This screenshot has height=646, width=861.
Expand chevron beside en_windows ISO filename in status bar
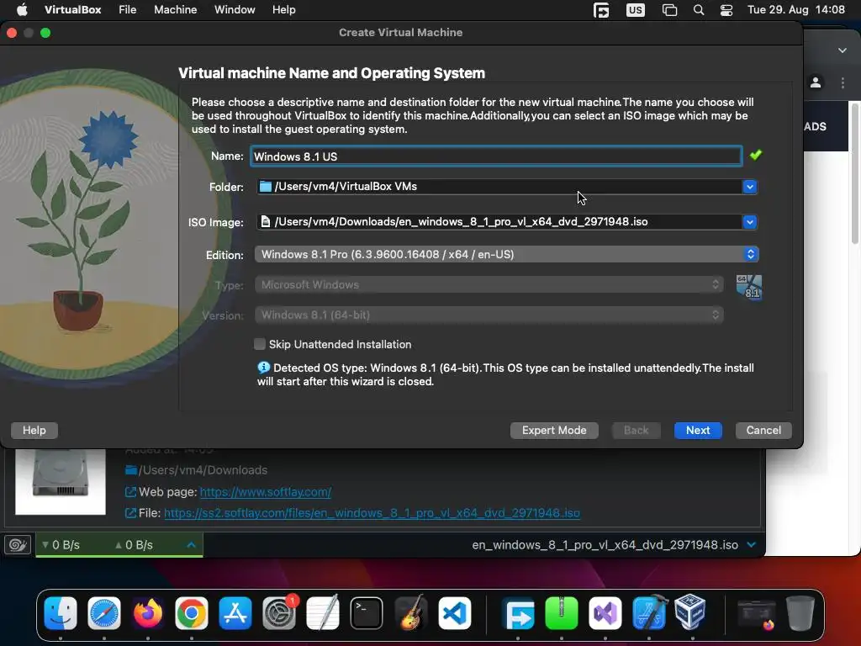coord(751,544)
